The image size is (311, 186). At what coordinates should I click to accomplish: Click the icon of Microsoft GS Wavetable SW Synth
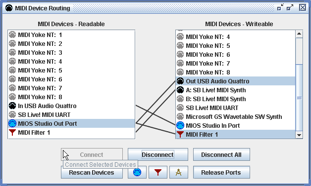click(180, 116)
